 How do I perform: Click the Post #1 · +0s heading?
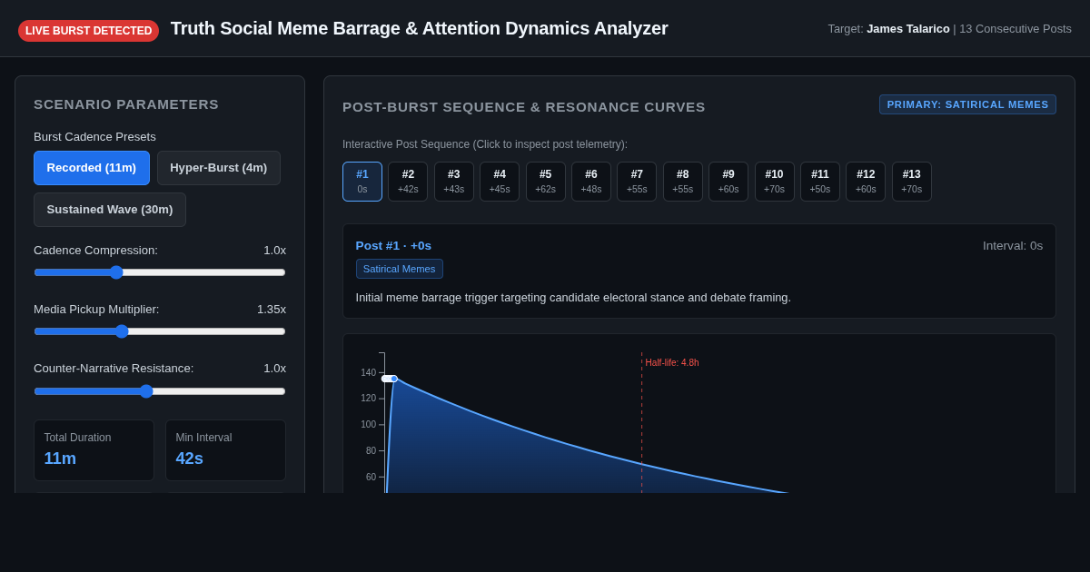tap(393, 246)
